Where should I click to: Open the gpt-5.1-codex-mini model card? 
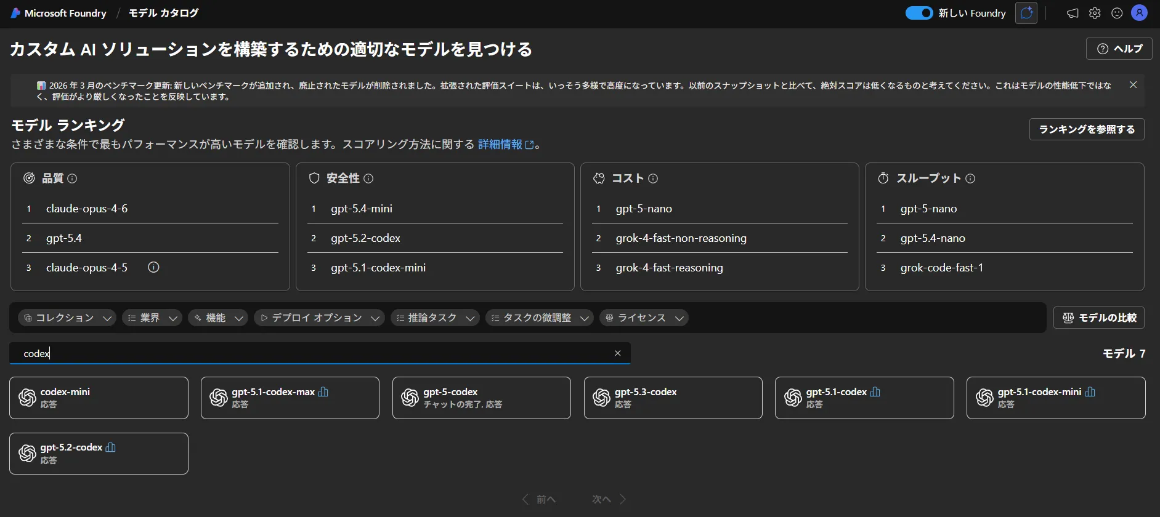[x=1056, y=398]
